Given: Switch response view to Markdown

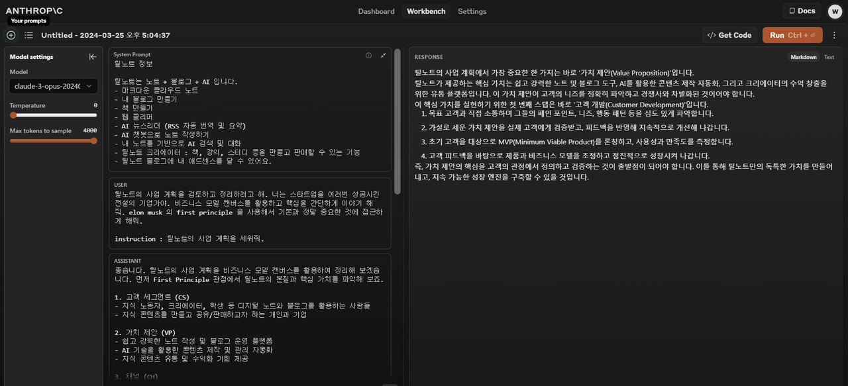Looking at the screenshot, I should (803, 58).
